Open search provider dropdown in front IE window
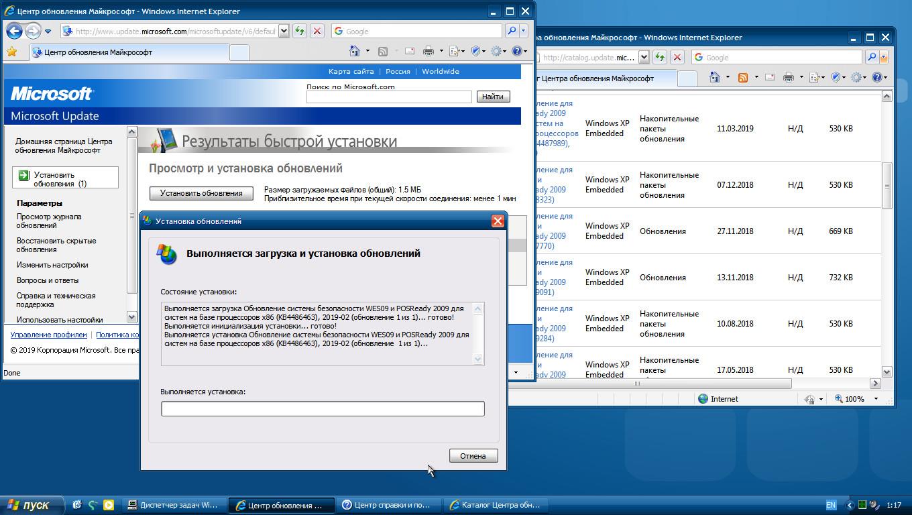The height and width of the screenshot is (515, 912). (523, 31)
